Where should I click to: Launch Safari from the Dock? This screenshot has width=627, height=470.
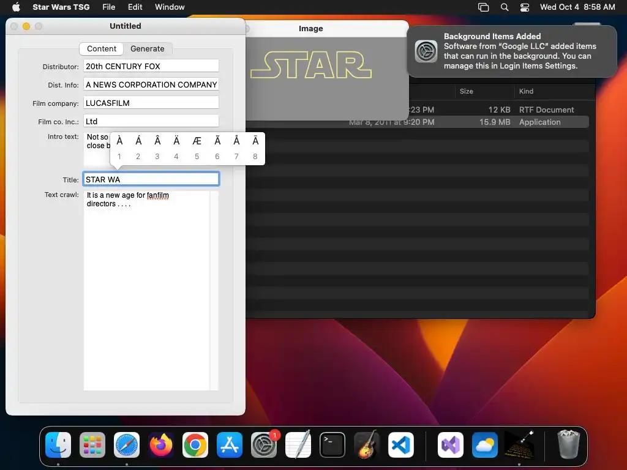pyautogui.click(x=127, y=445)
